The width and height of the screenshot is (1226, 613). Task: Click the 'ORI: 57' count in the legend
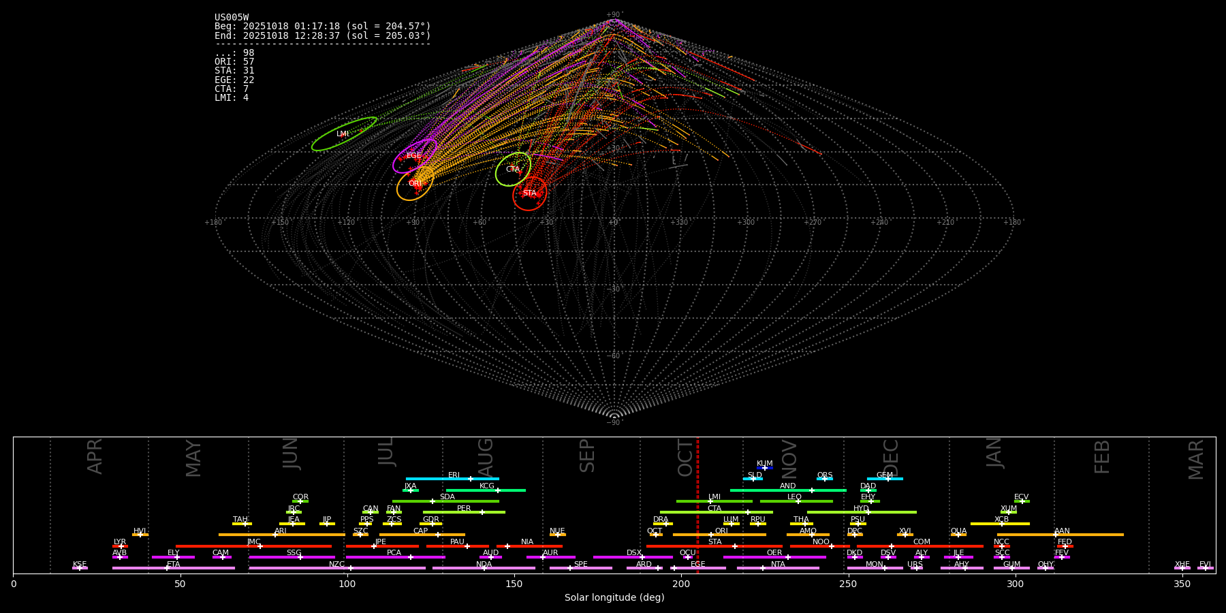[234, 62]
